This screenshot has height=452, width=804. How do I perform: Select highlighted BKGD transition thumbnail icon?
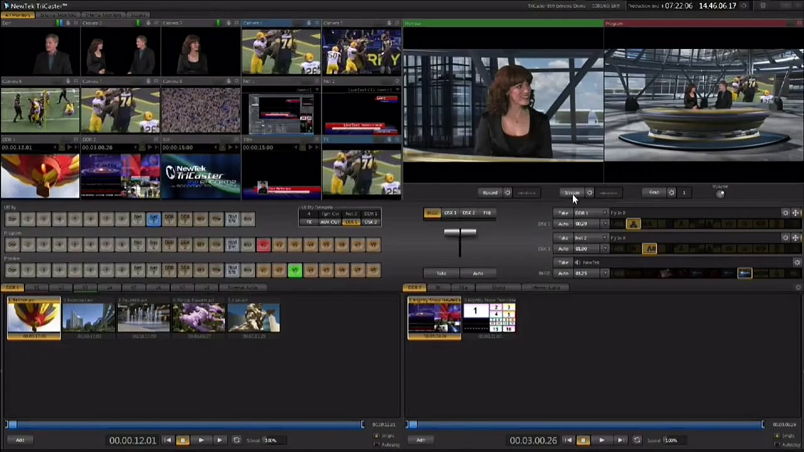pyautogui.click(x=744, y=273)
